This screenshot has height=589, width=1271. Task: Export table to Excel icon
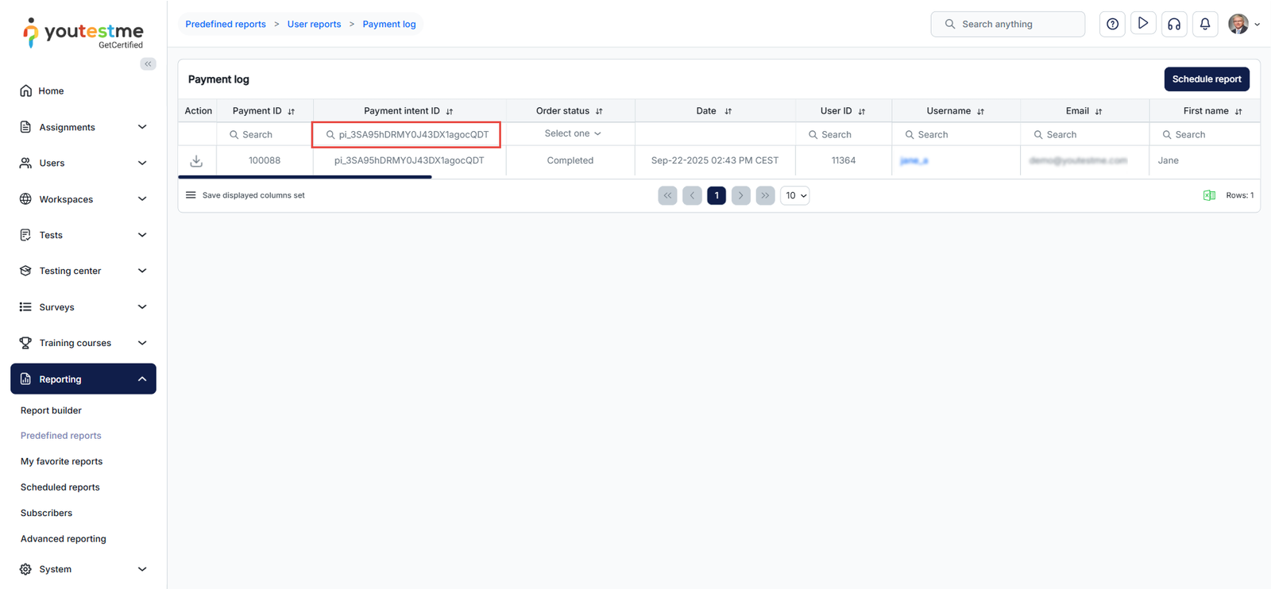point(1208,195)
